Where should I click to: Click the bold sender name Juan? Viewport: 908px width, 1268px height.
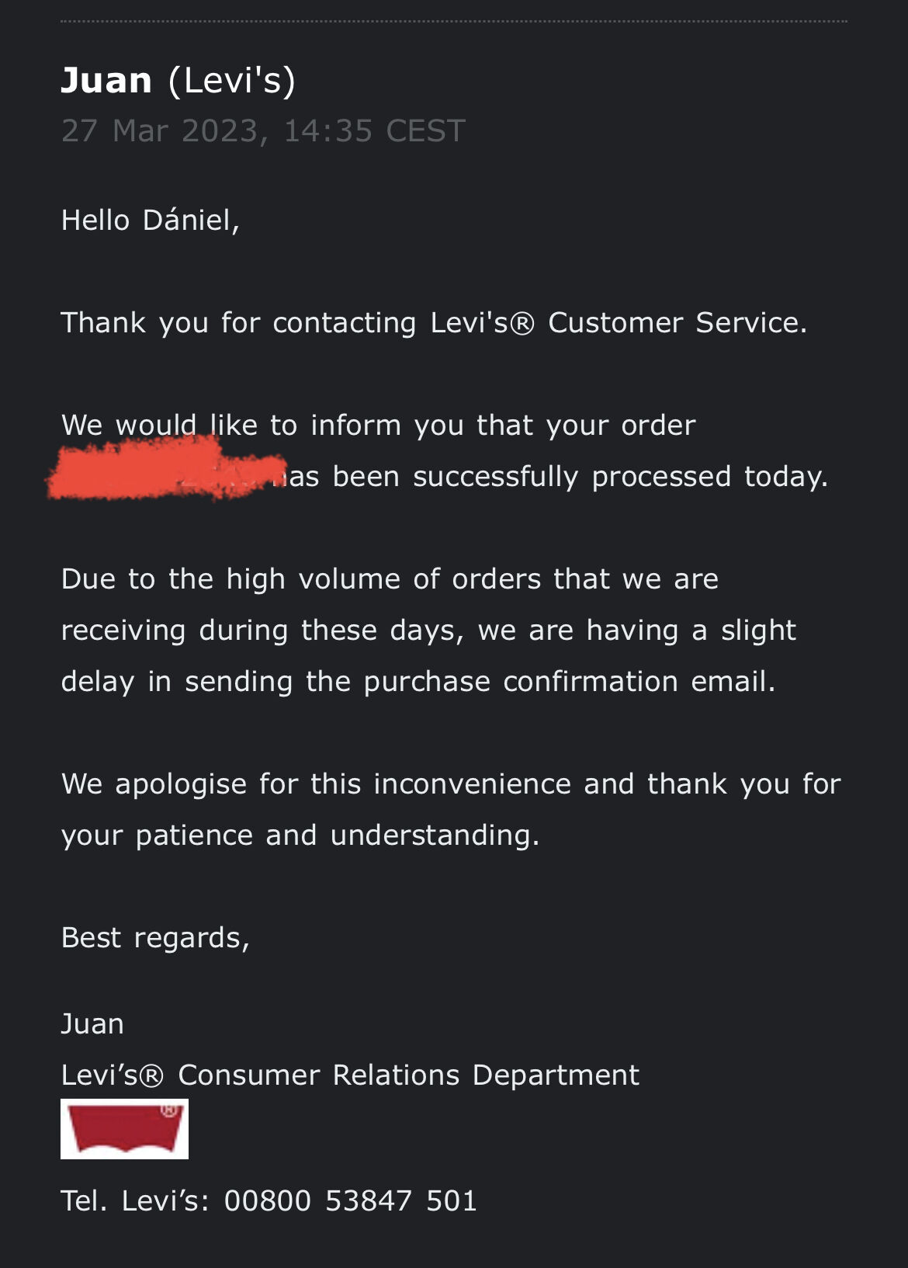tap(106, 81)
